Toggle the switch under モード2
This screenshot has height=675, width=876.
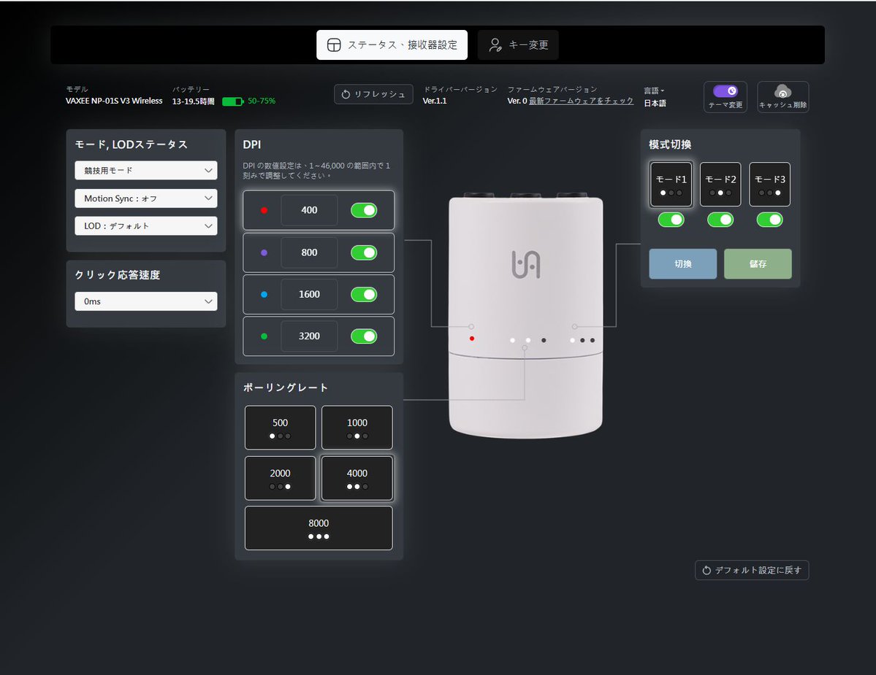(720, 220)
